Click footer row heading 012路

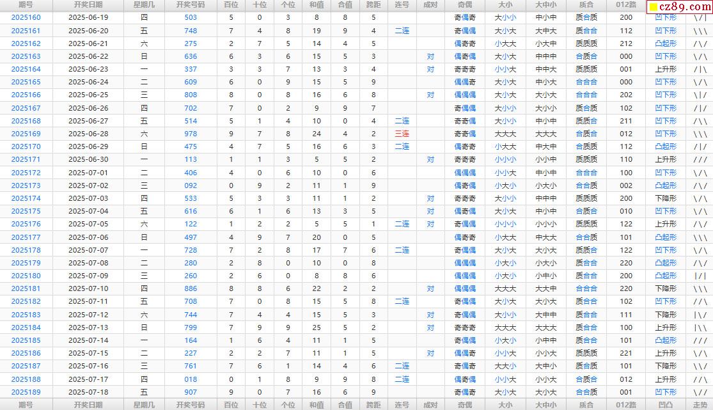click(x=626, y=404)
